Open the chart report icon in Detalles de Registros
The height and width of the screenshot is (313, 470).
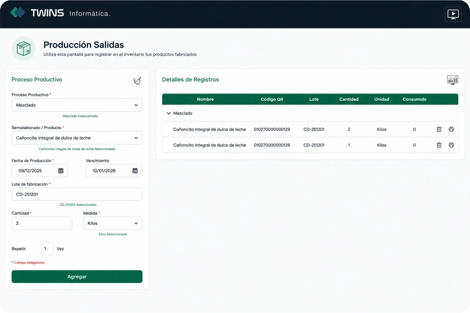coord(453,80)
